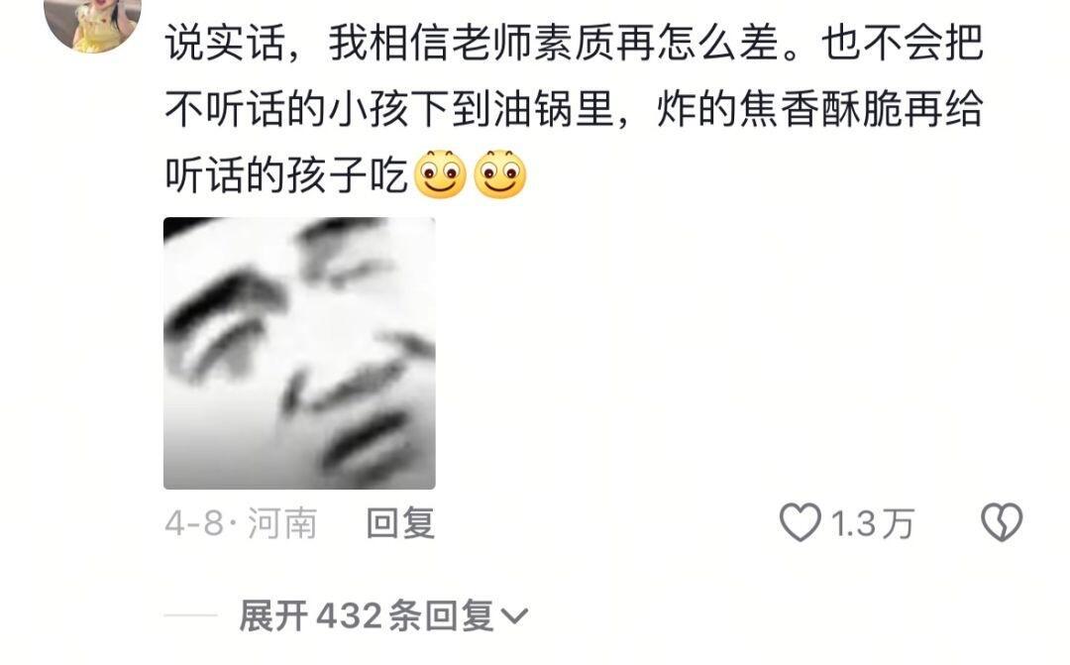Click the 河南 location label

pos(281,523)
